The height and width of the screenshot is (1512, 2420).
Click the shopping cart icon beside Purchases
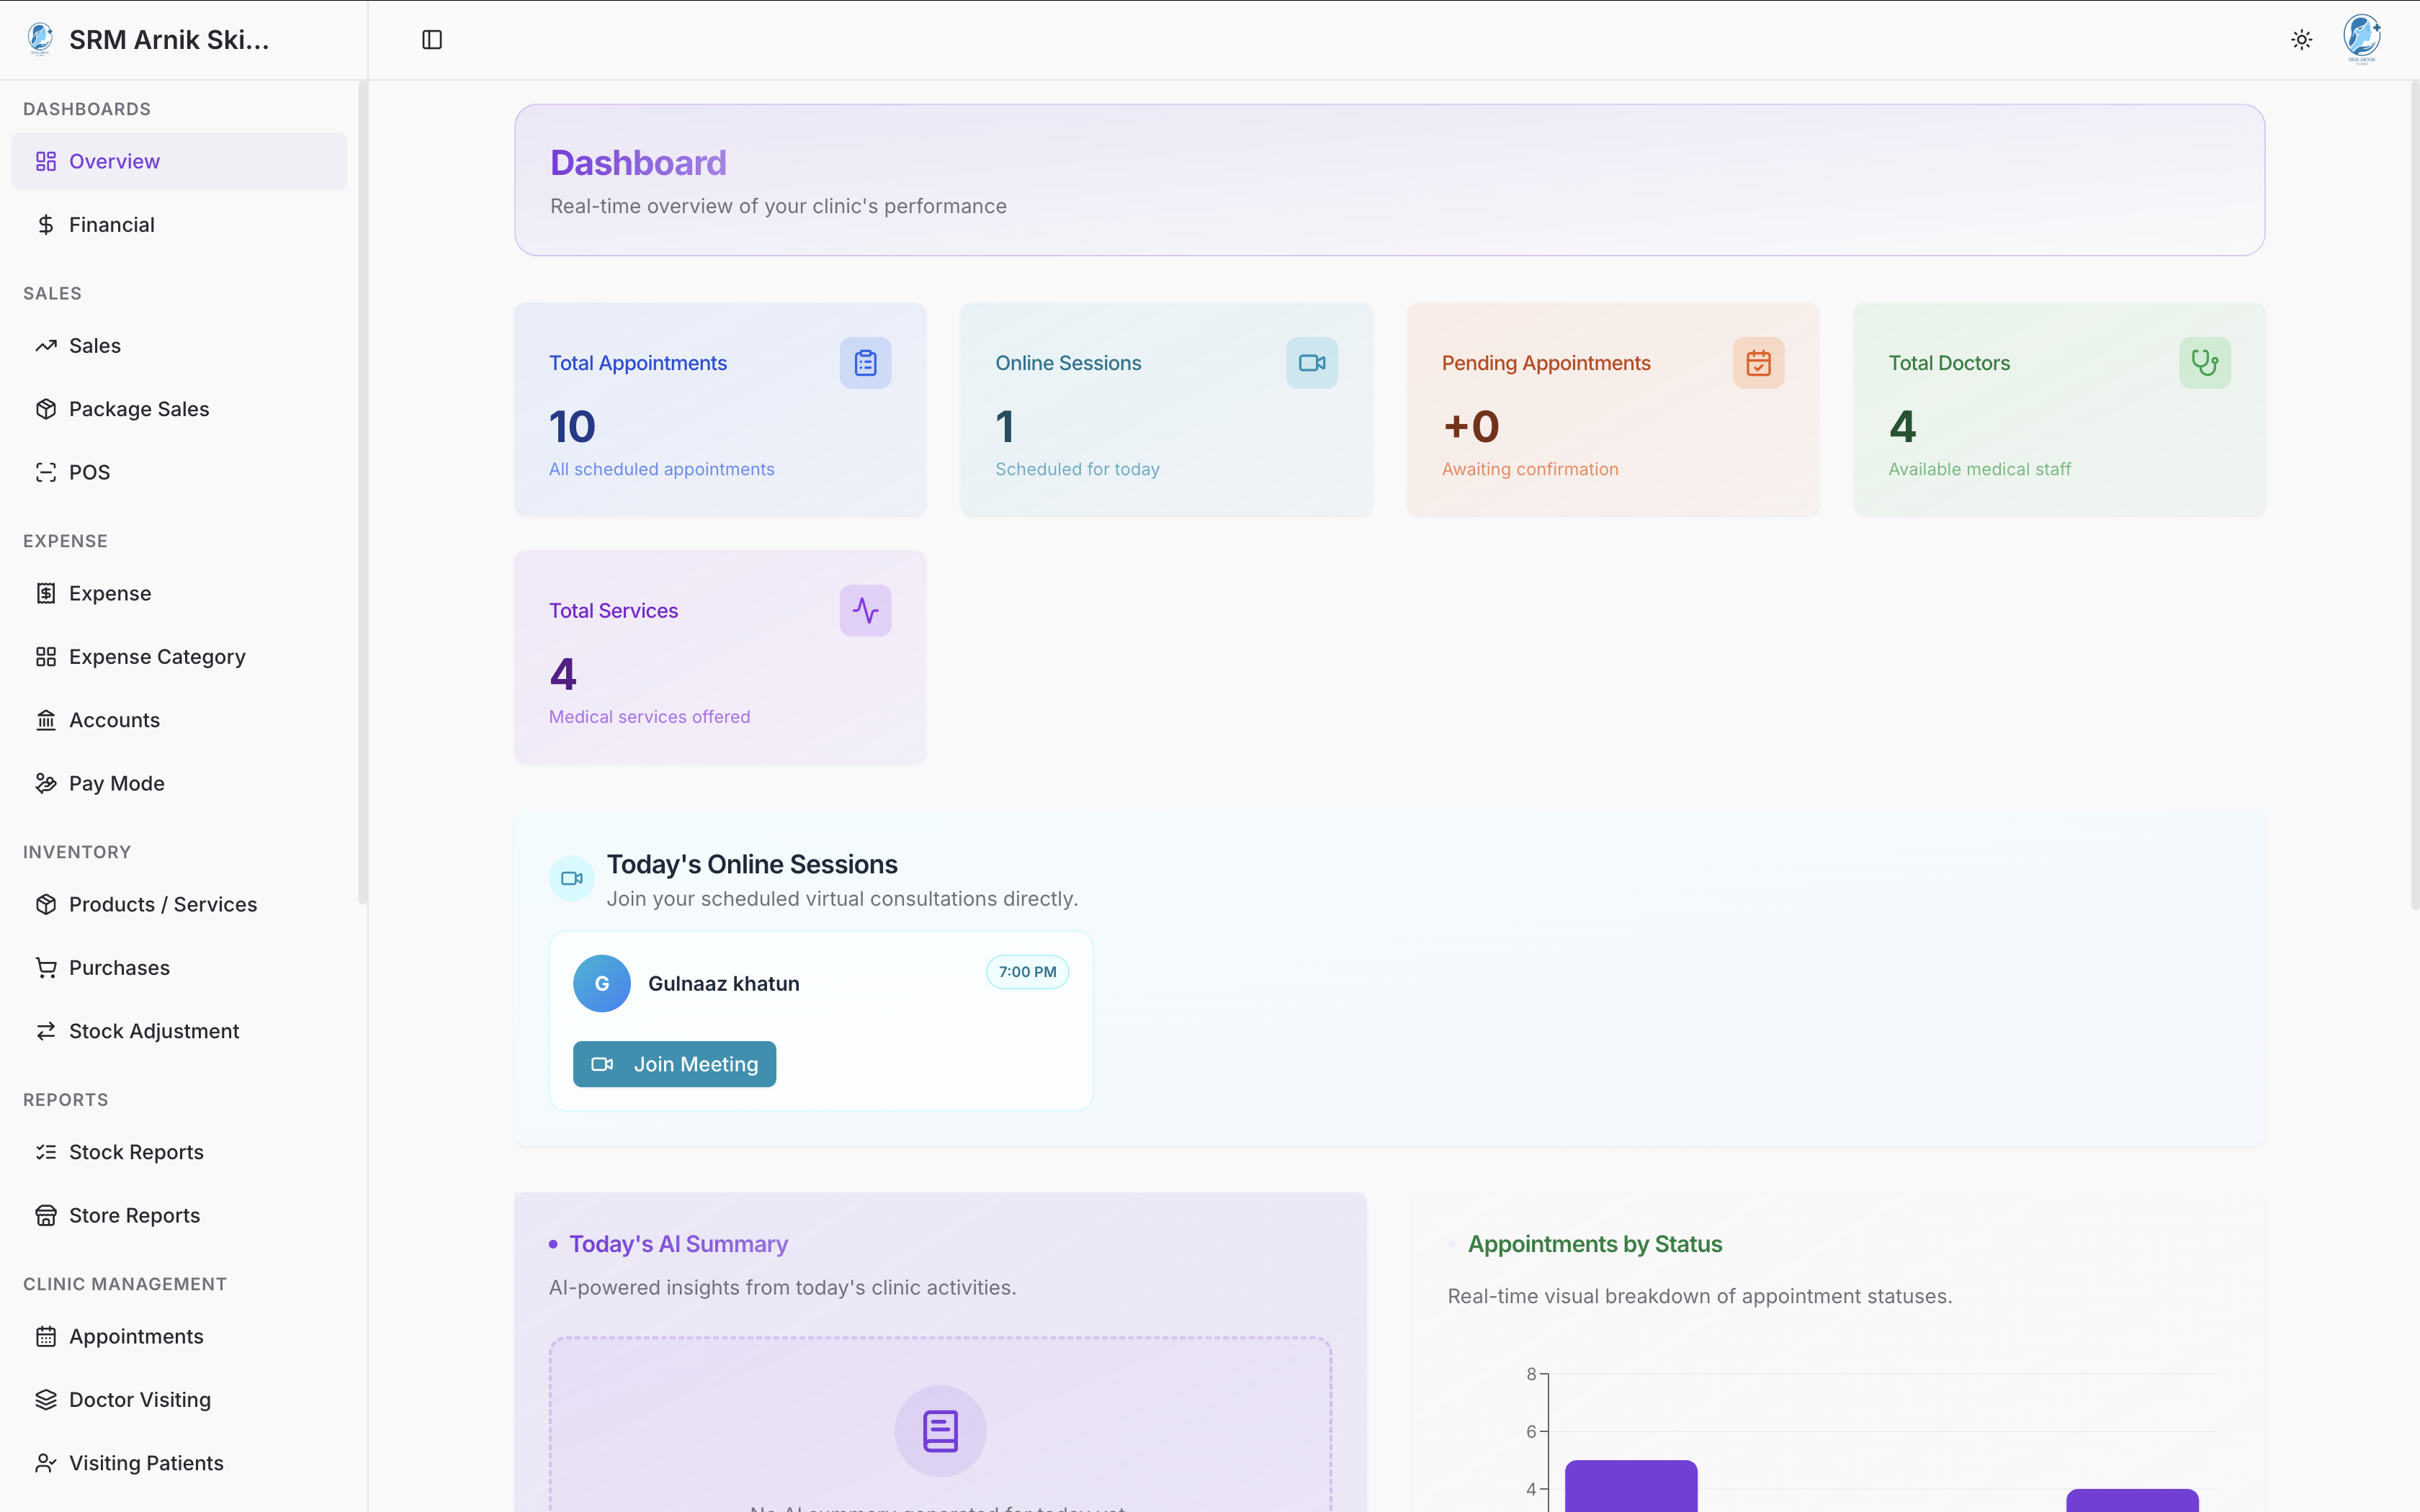(46, 967)
